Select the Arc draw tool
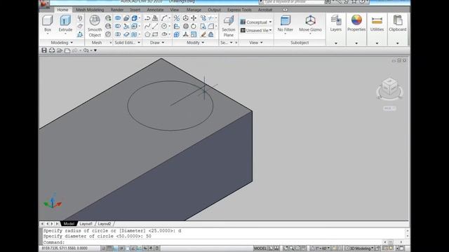Image resolution: width=449 pixels, height=252 pixels. point(164,18)
